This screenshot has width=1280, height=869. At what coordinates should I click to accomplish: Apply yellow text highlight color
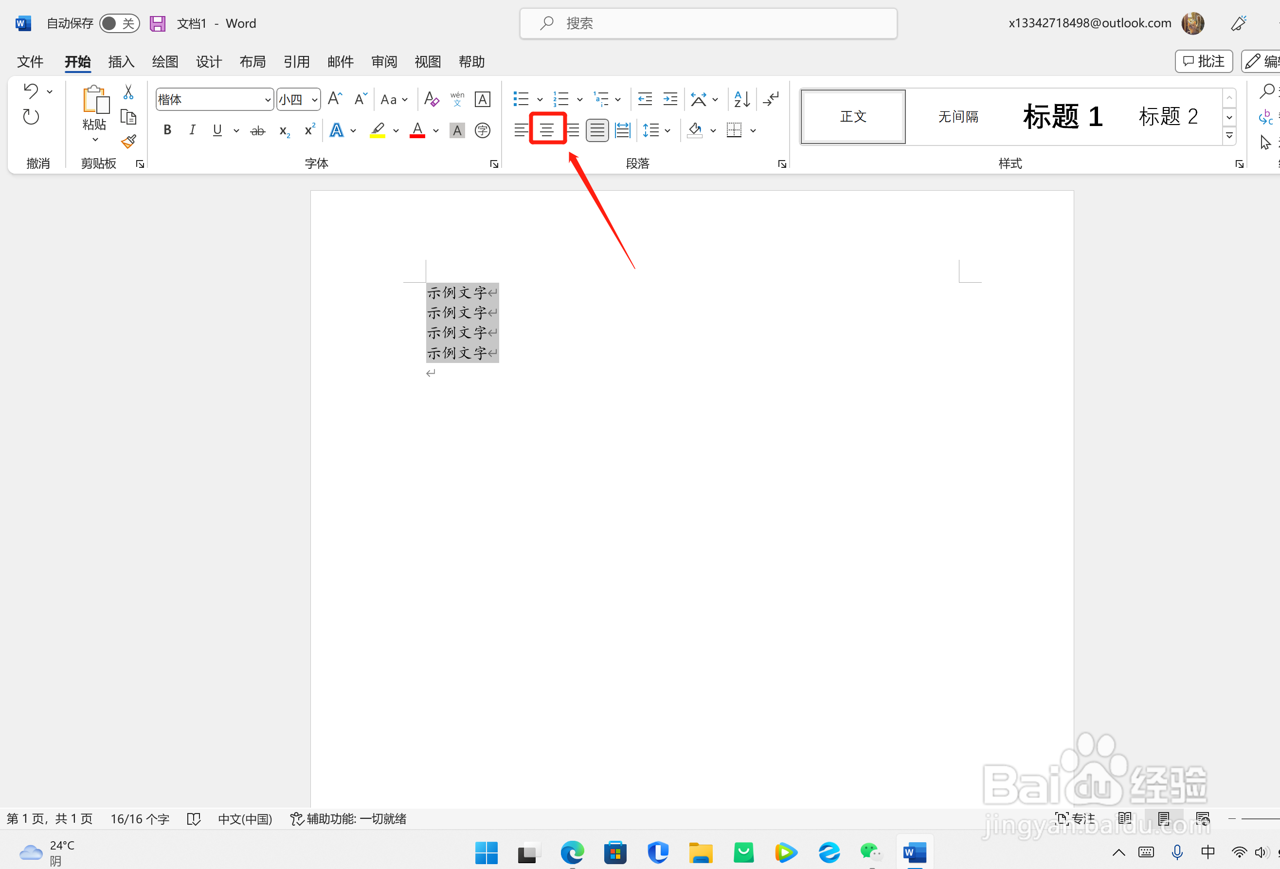tap(377, 130)
